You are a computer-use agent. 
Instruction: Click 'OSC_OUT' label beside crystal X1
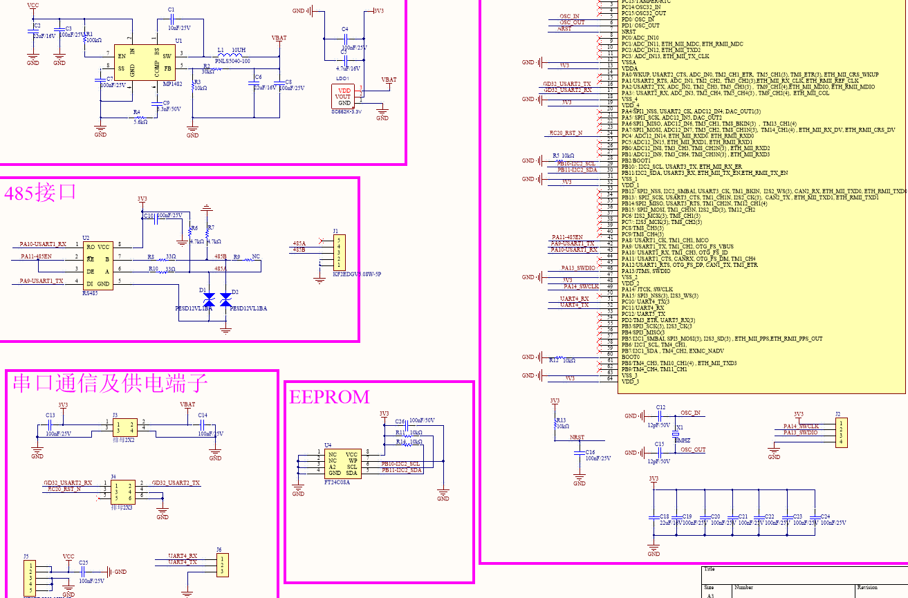tap(693, 450)
